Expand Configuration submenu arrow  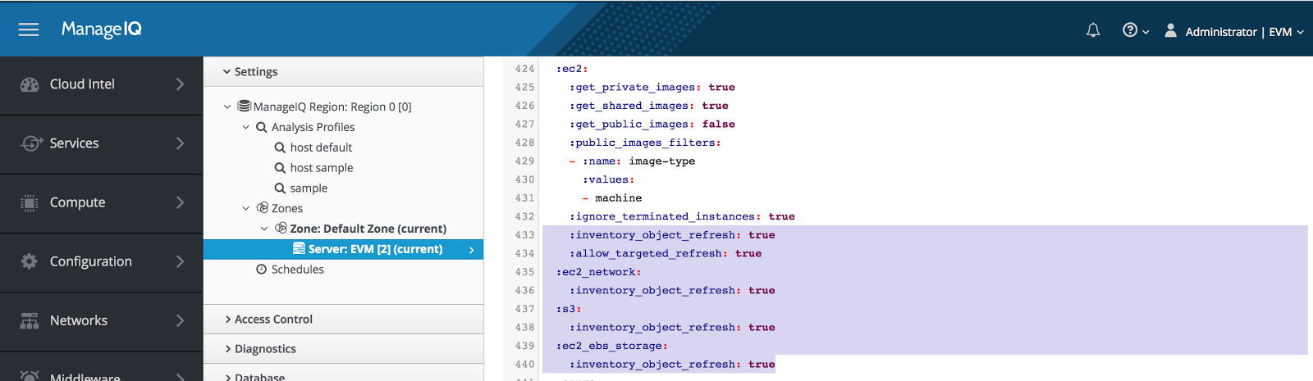tap(180, 261)
